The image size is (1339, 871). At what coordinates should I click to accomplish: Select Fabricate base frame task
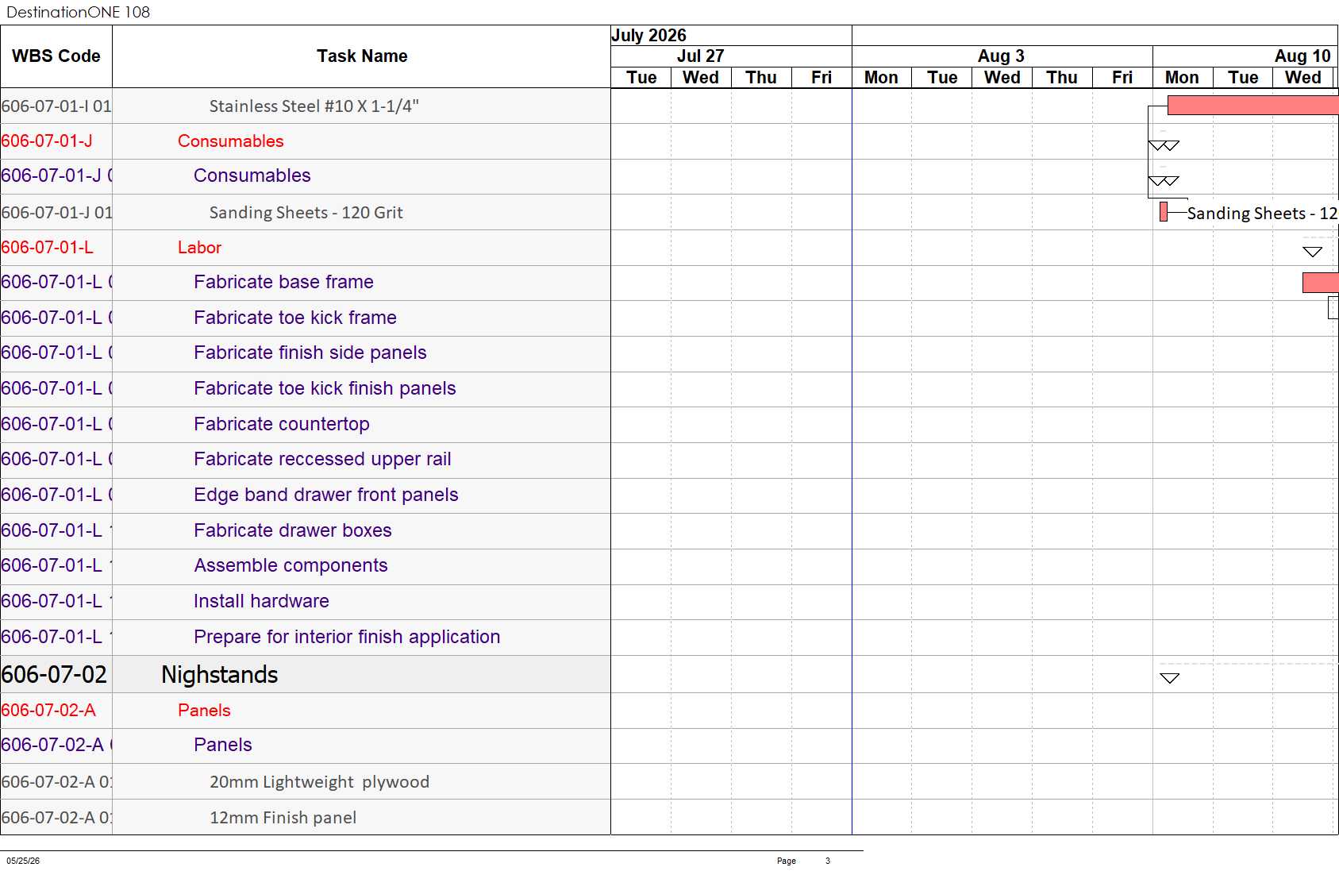pos(283,282)
